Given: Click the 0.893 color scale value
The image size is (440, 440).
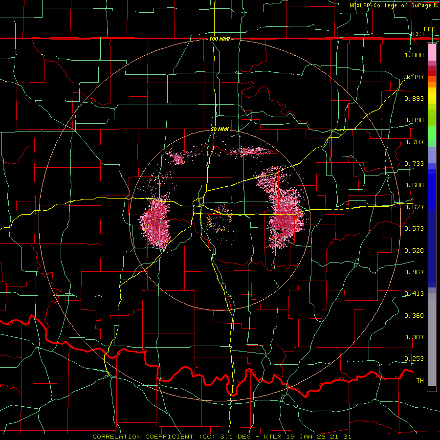Looking at the screenshot, I should click(414, 98).
